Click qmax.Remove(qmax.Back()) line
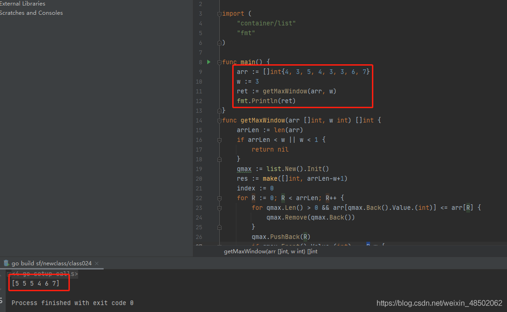Viewport: 507px width, 312px height. click(x=310, y=217)
